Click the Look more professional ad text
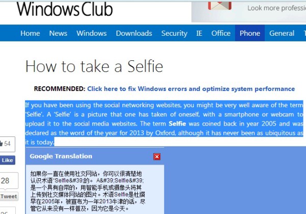The width and height of the screenshot is (306, 214). pos(276,8)
